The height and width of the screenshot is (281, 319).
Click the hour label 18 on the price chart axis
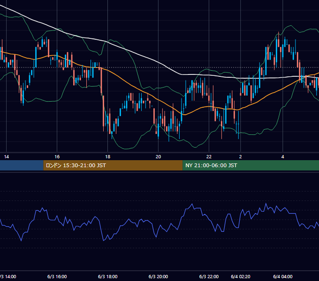(107, 157)
